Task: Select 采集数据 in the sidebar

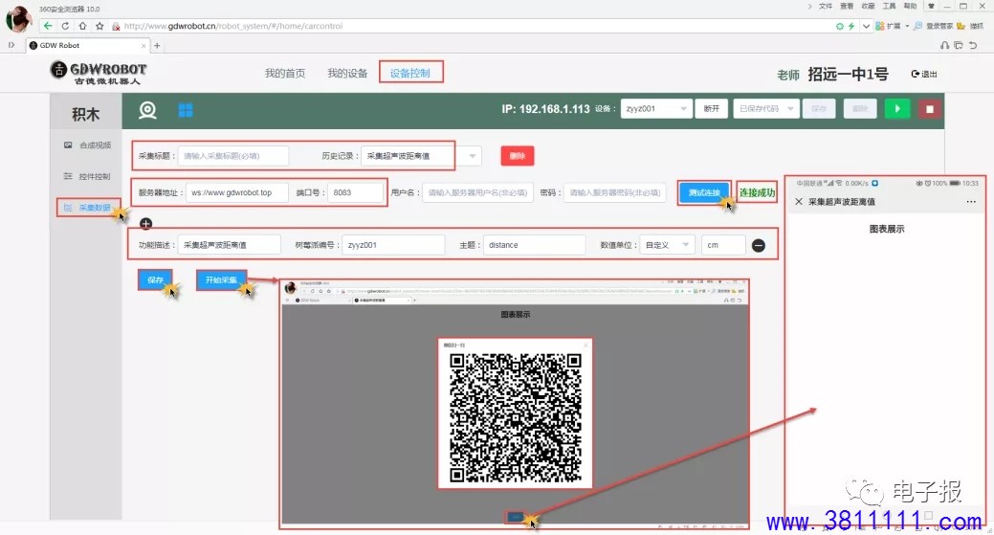Action: (x=87, y=208)
